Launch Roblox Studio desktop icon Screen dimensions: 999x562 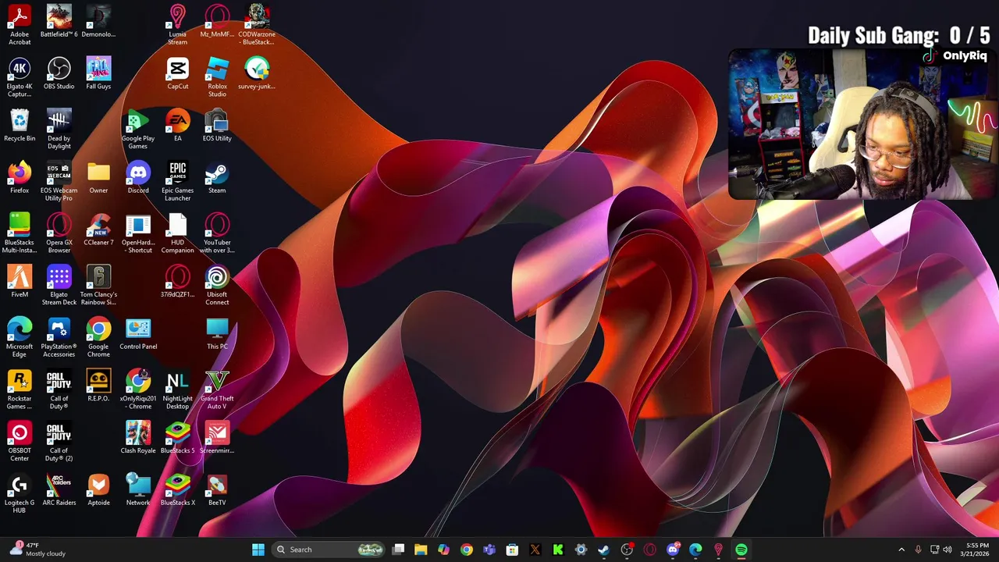(217, 76)
